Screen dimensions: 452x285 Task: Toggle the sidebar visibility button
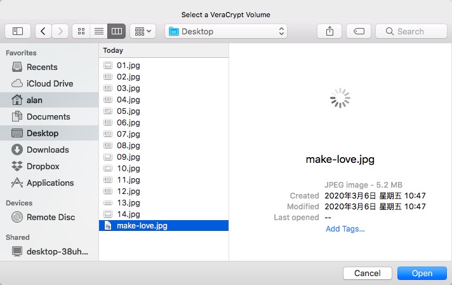18,31
